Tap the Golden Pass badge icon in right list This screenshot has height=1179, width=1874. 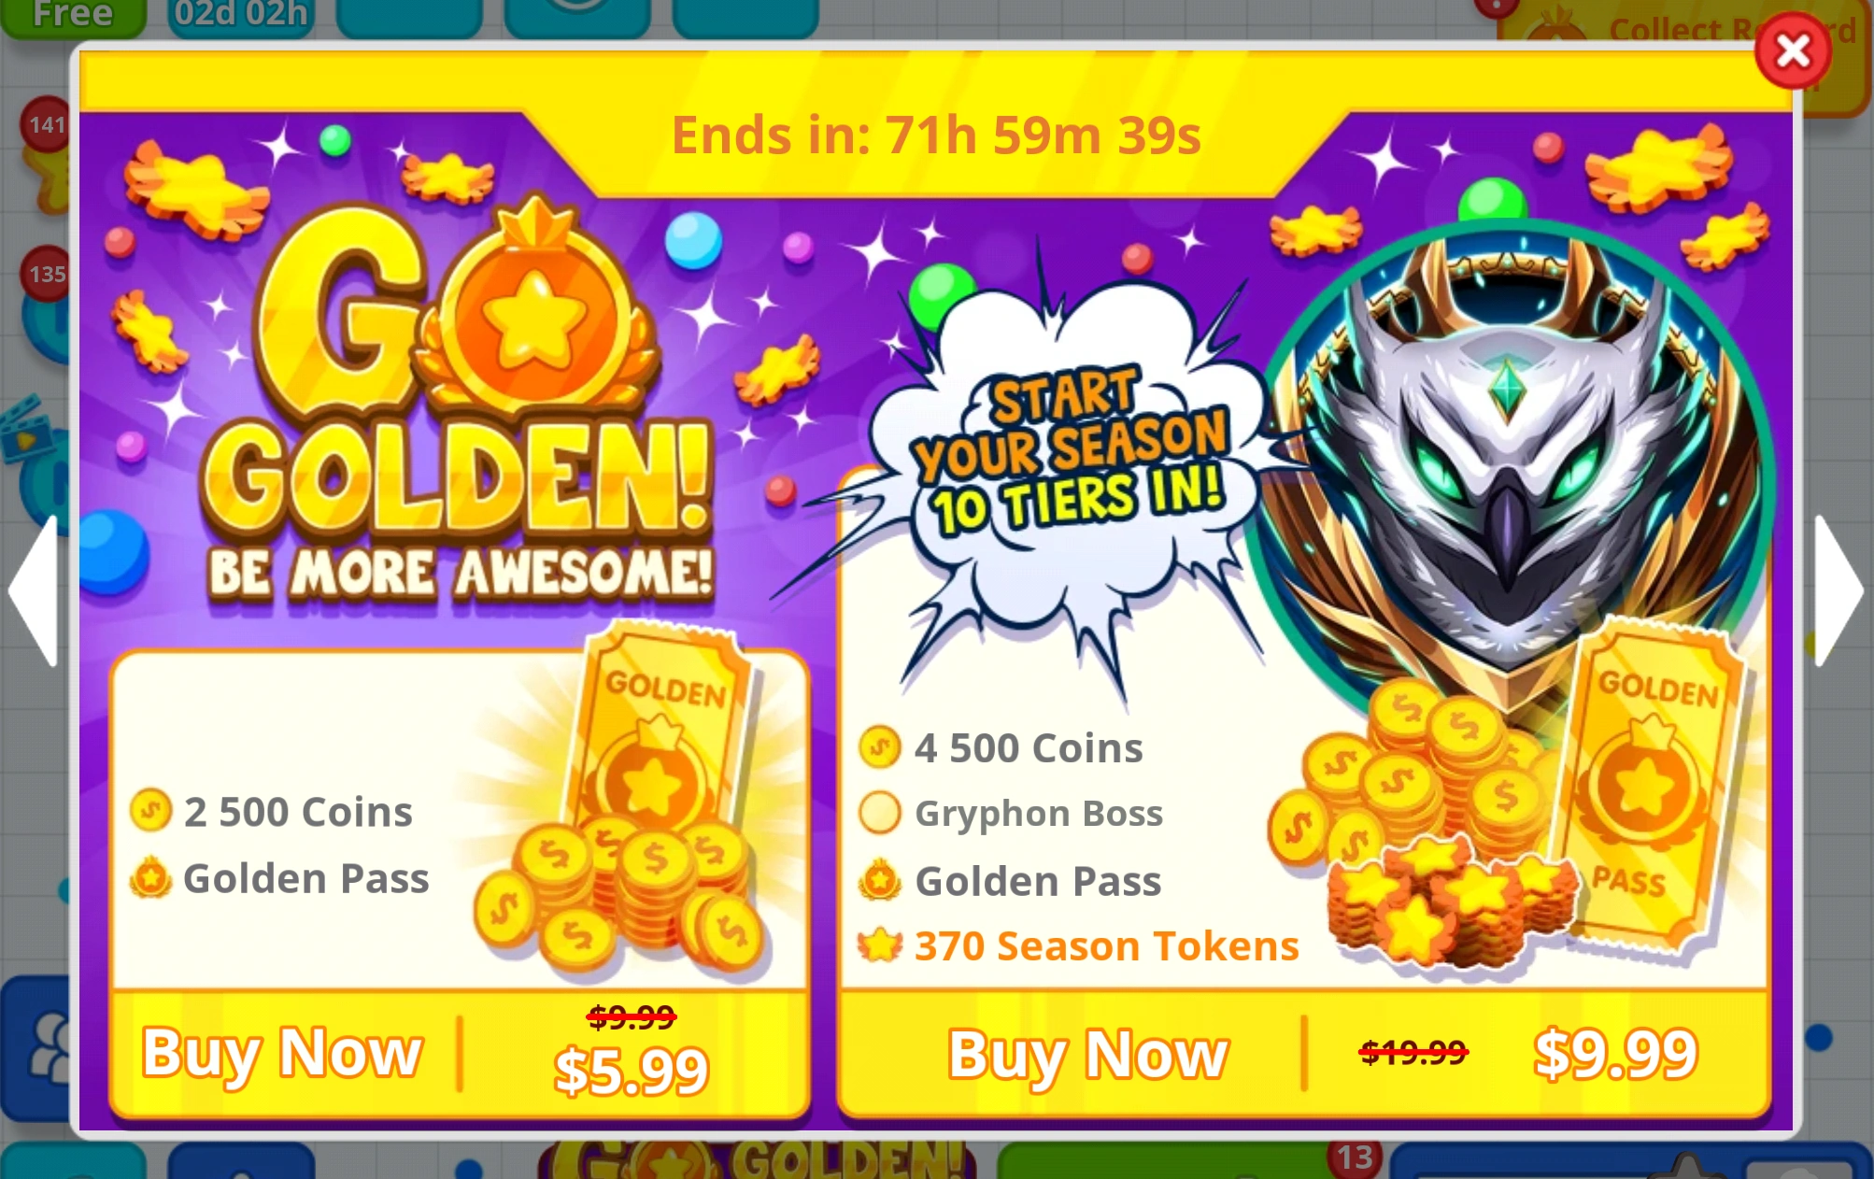pyautogui.click(x=880, y=880)
